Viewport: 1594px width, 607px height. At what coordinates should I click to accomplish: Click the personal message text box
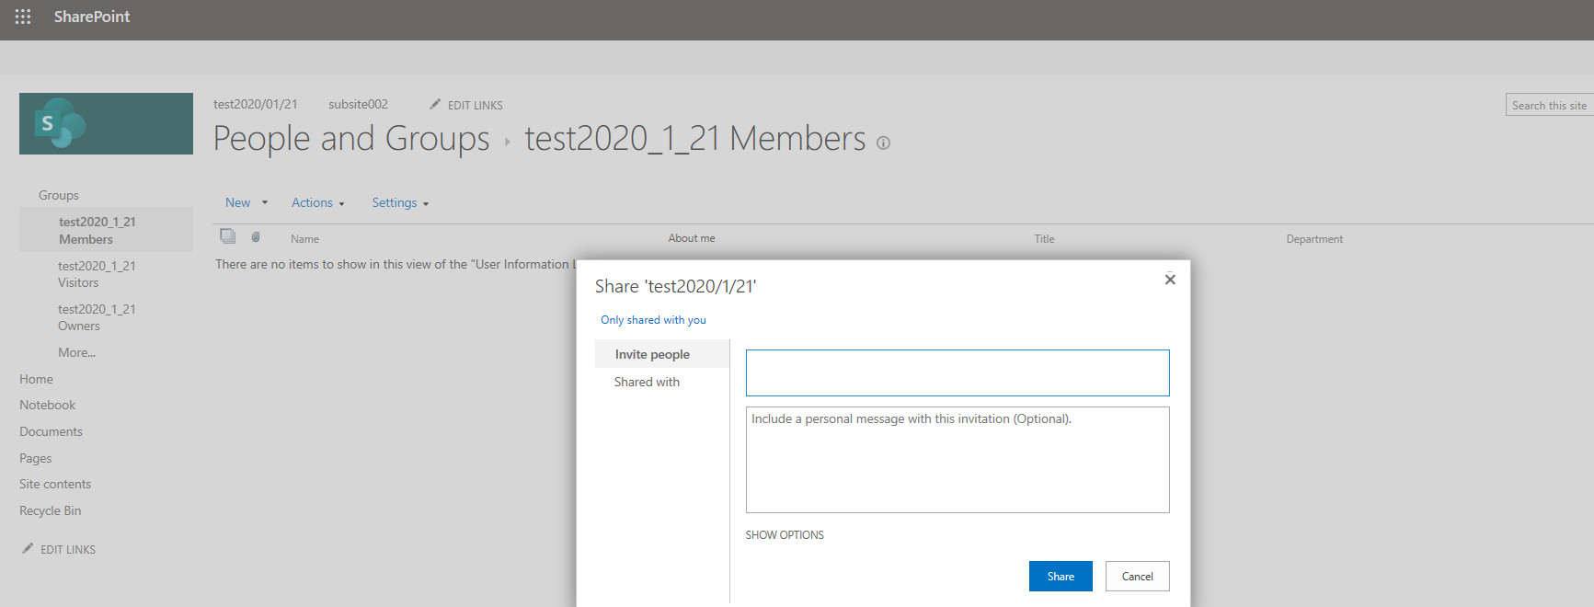click(958, 460)
